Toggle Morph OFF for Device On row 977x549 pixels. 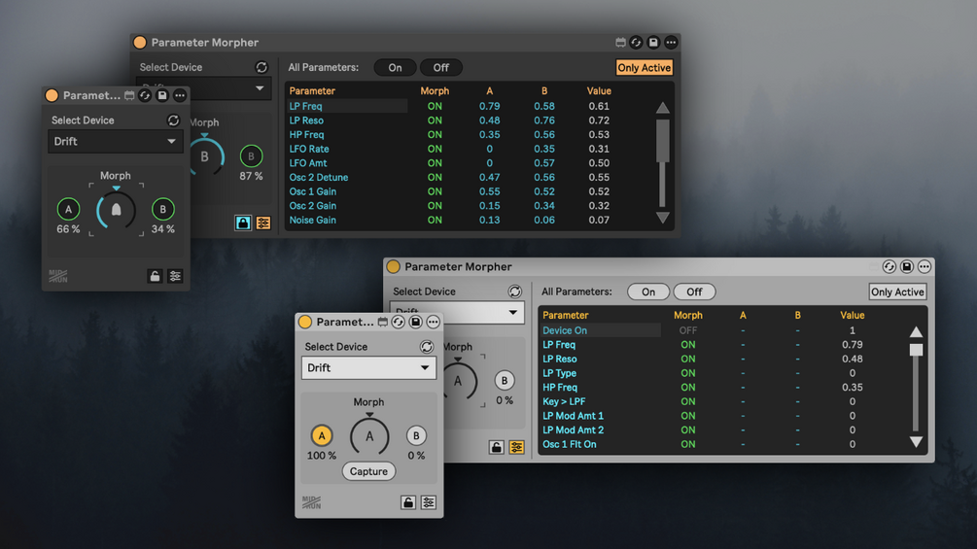tap(688, 330)
